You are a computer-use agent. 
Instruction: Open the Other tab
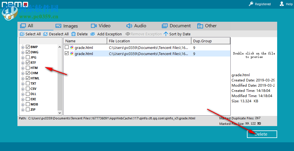click(207, 26)
